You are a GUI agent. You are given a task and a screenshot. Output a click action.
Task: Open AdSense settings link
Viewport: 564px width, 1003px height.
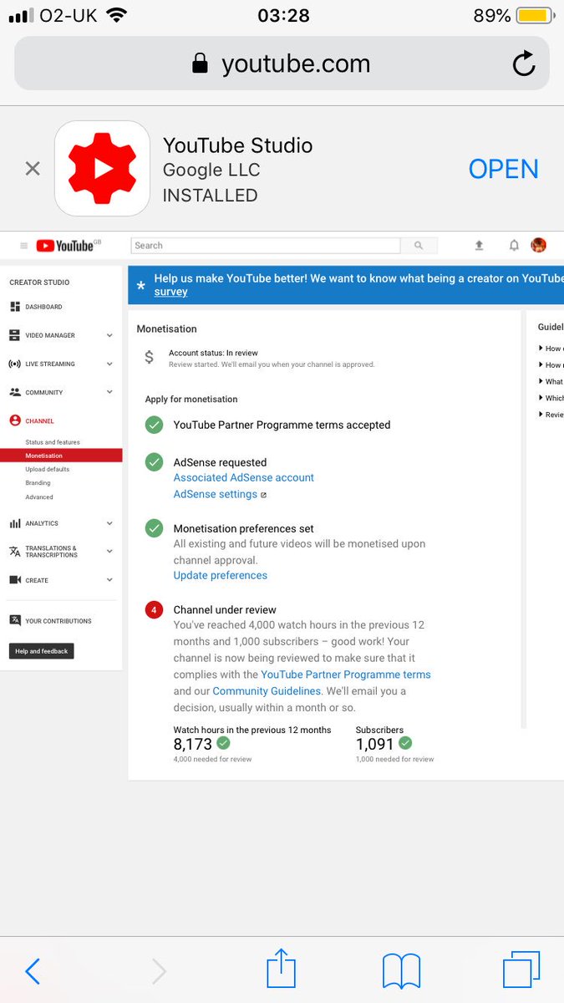point(216,494)
